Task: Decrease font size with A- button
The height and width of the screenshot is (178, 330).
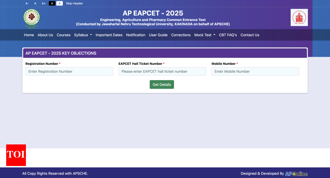Action: pos(27,3)
